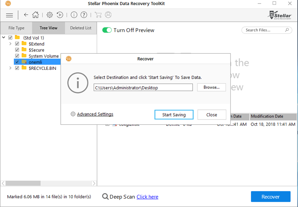
Task: Switch to the File Type tab
Action: click(x=16, y=28)
